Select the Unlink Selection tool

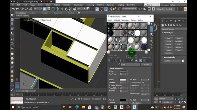point(26,9)
